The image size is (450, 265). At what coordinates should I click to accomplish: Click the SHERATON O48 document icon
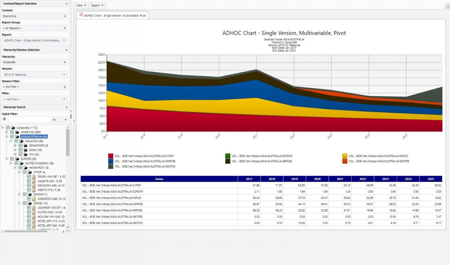point(34,199)
